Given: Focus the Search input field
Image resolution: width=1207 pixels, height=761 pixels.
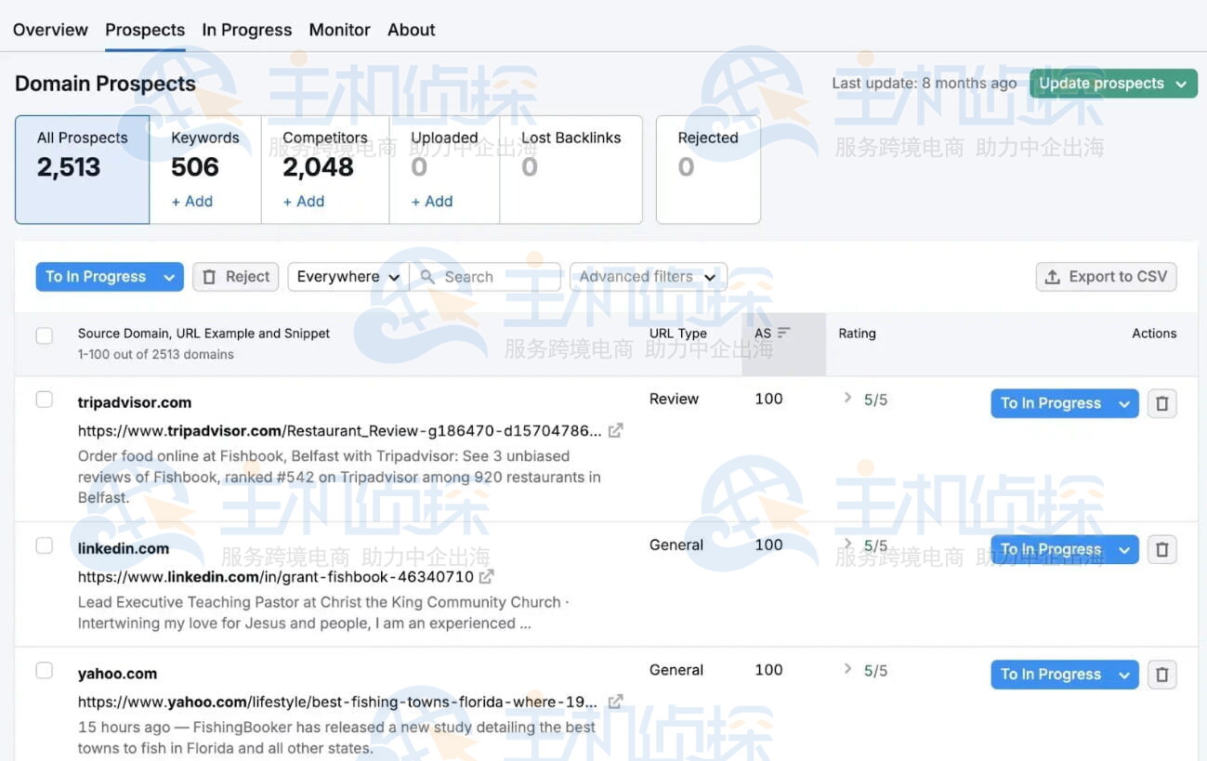Looking at the screenshot, I should (486, 277).
